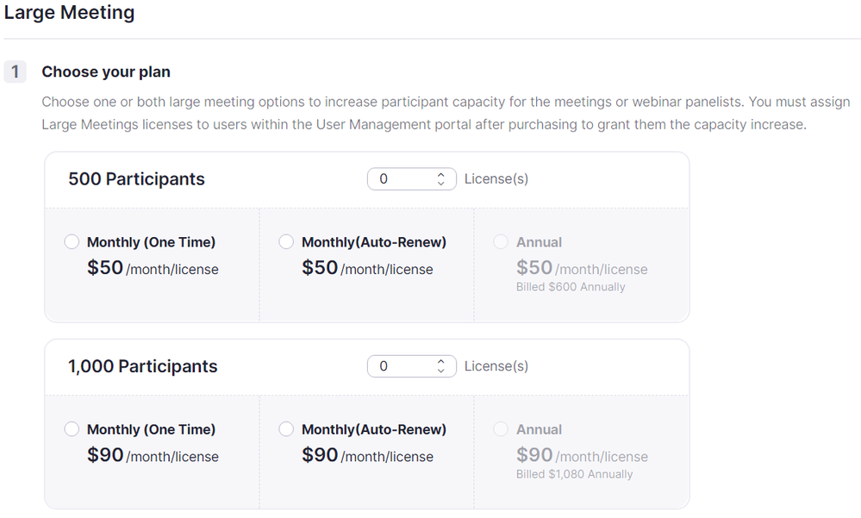Click the Large Meeting page heading
Viewport: 861px width, 518px height.
tap(70, 13)
